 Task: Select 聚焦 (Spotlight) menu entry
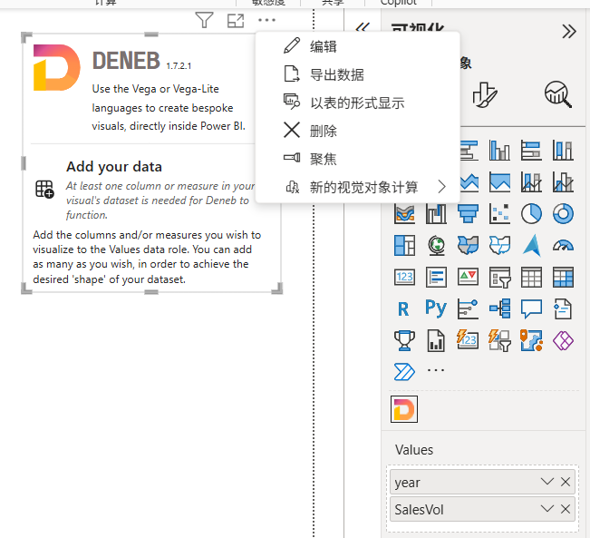357,159
